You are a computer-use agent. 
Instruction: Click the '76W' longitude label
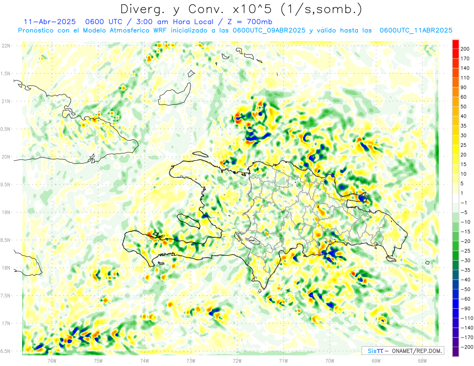click(x=52, y=360)
